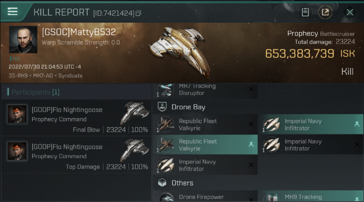Select the highlighted Republic Fleet Valkyrie item
The width and height of the screenshot is (364, 202).
point(205,145)
